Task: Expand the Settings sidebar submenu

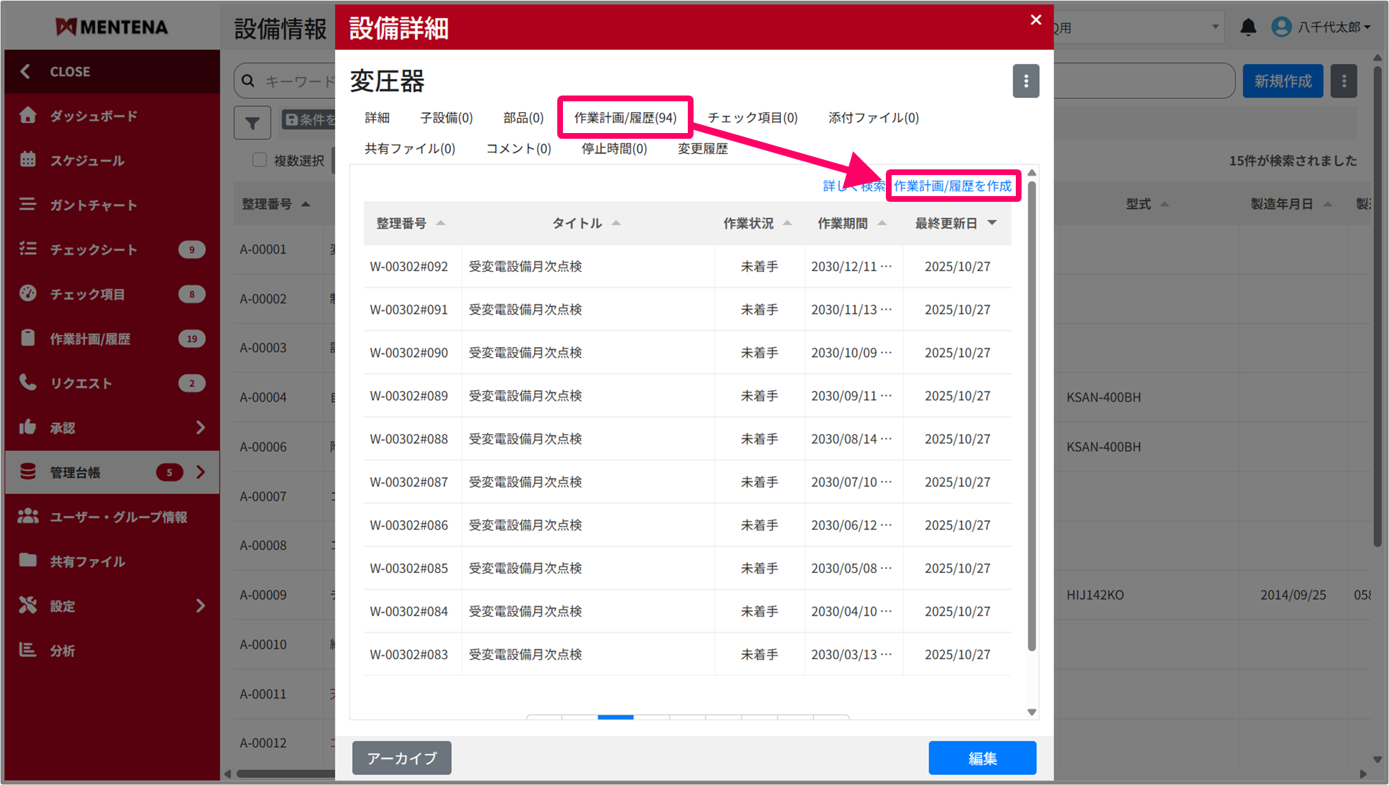Action: point(201,606)
